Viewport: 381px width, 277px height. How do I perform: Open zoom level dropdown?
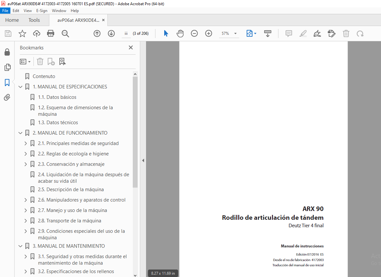[x=235, y=33]
